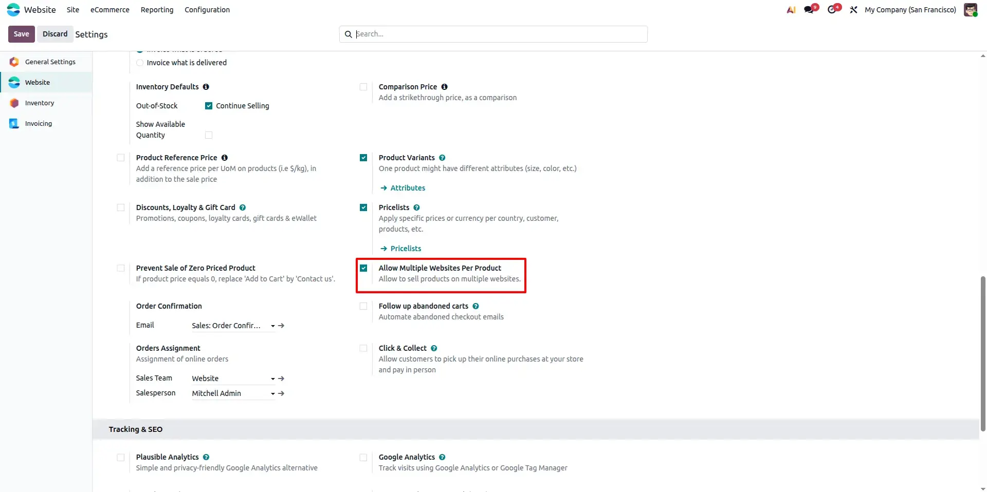Open the eCommerce menu
The width and height of the screenshot is (987, 492).
(110, 10)
